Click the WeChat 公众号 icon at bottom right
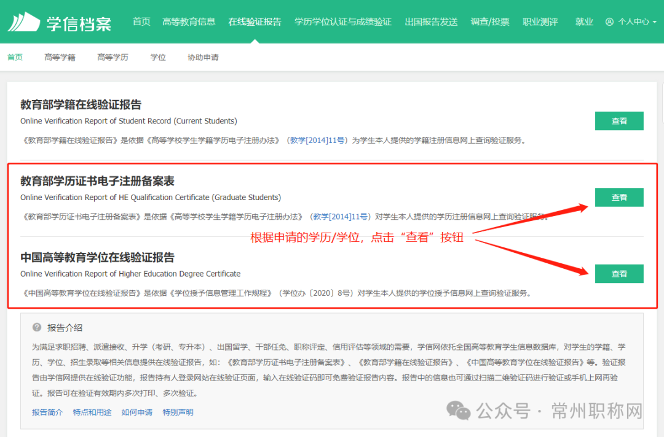Screen dimensions: 664x437 [x=458, y=410]
